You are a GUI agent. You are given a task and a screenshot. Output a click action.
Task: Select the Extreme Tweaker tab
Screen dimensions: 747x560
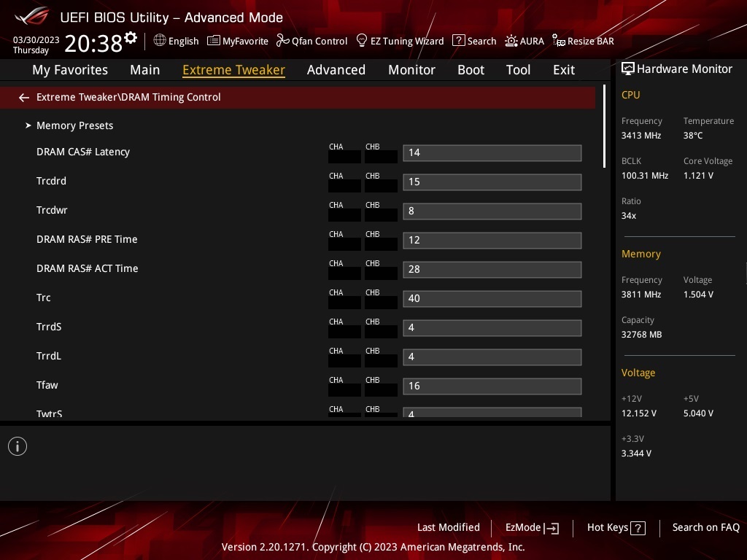coord(234,70)
